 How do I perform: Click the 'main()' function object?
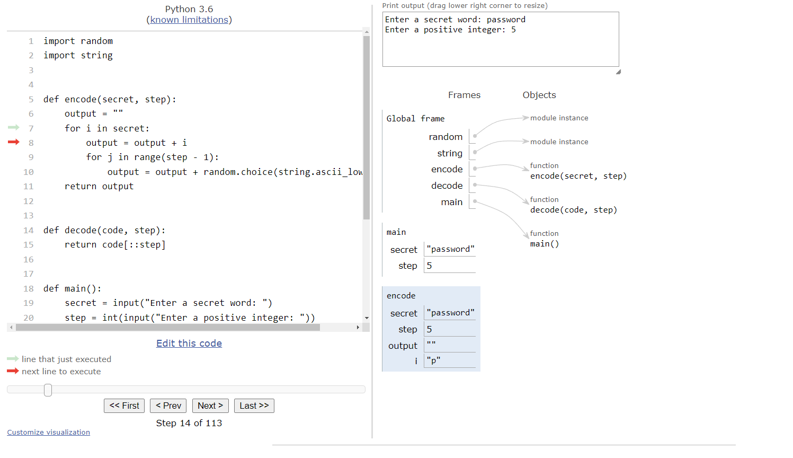[545, 244]
